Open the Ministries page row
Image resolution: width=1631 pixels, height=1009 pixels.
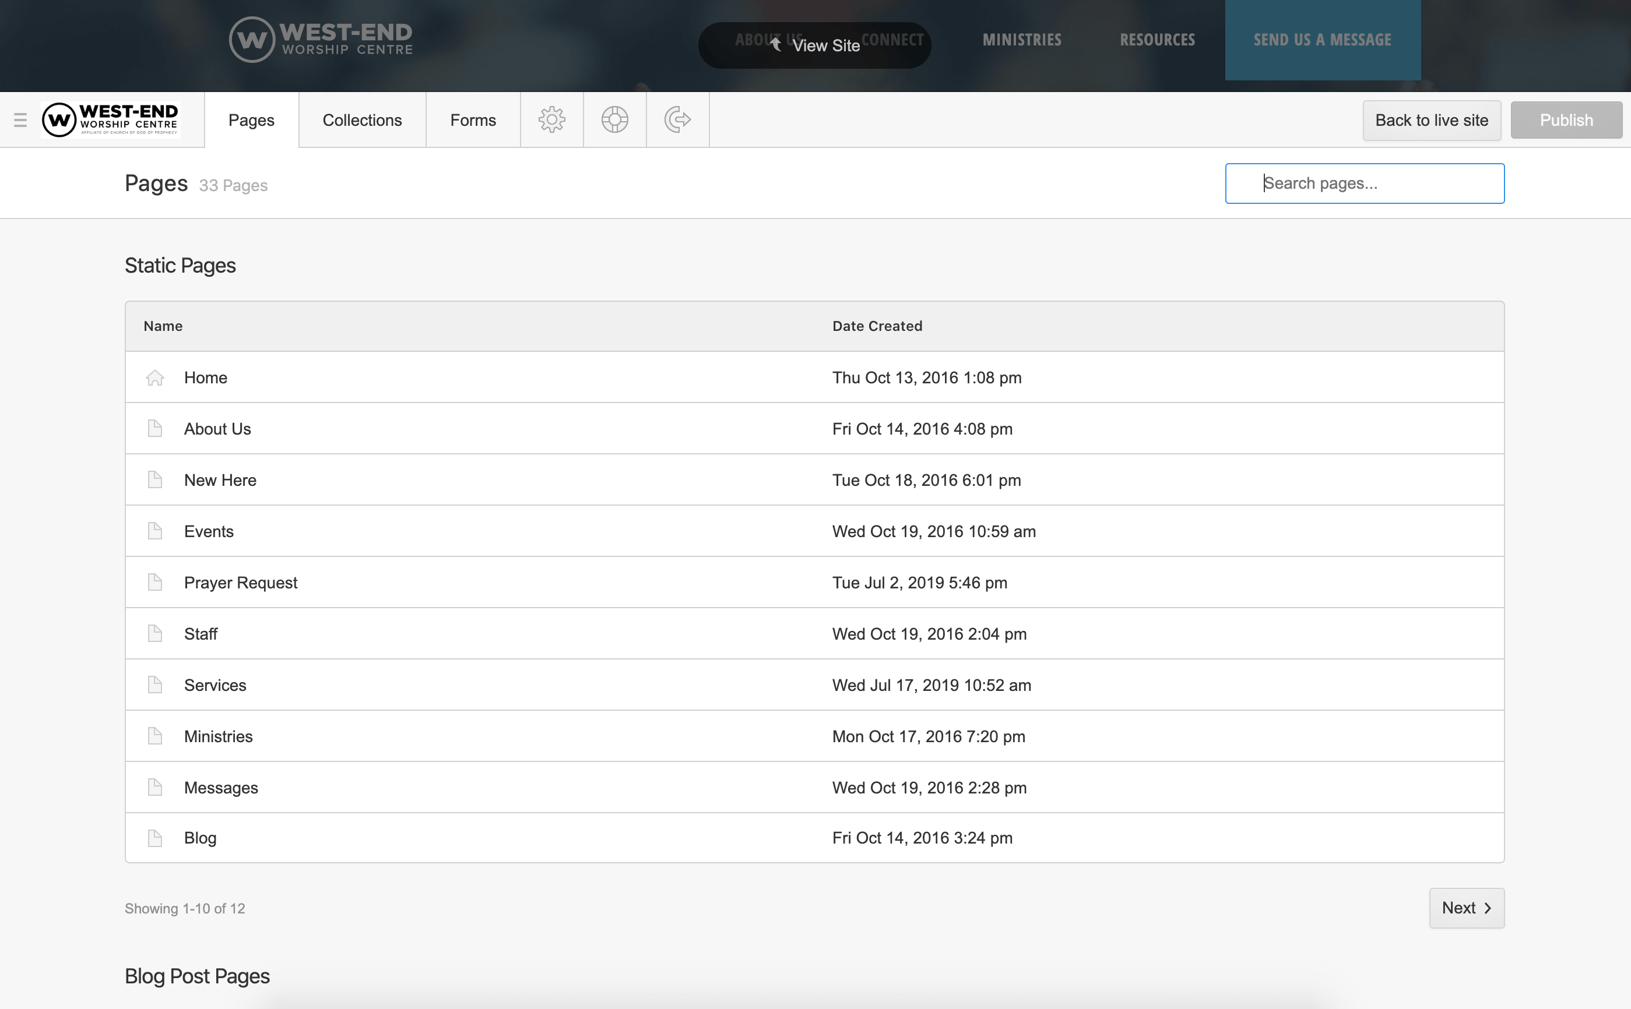coord(814,736)
